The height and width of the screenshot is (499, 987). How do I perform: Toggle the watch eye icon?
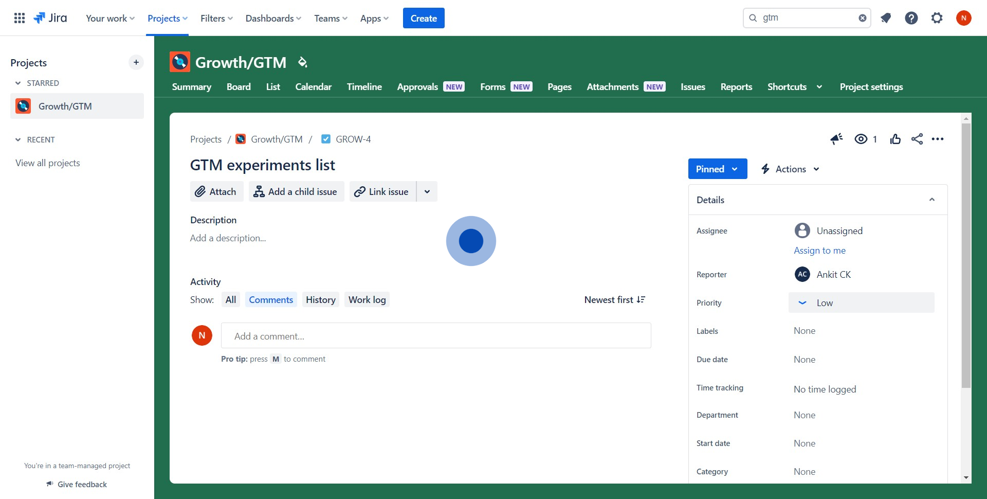tap(861, 139)
